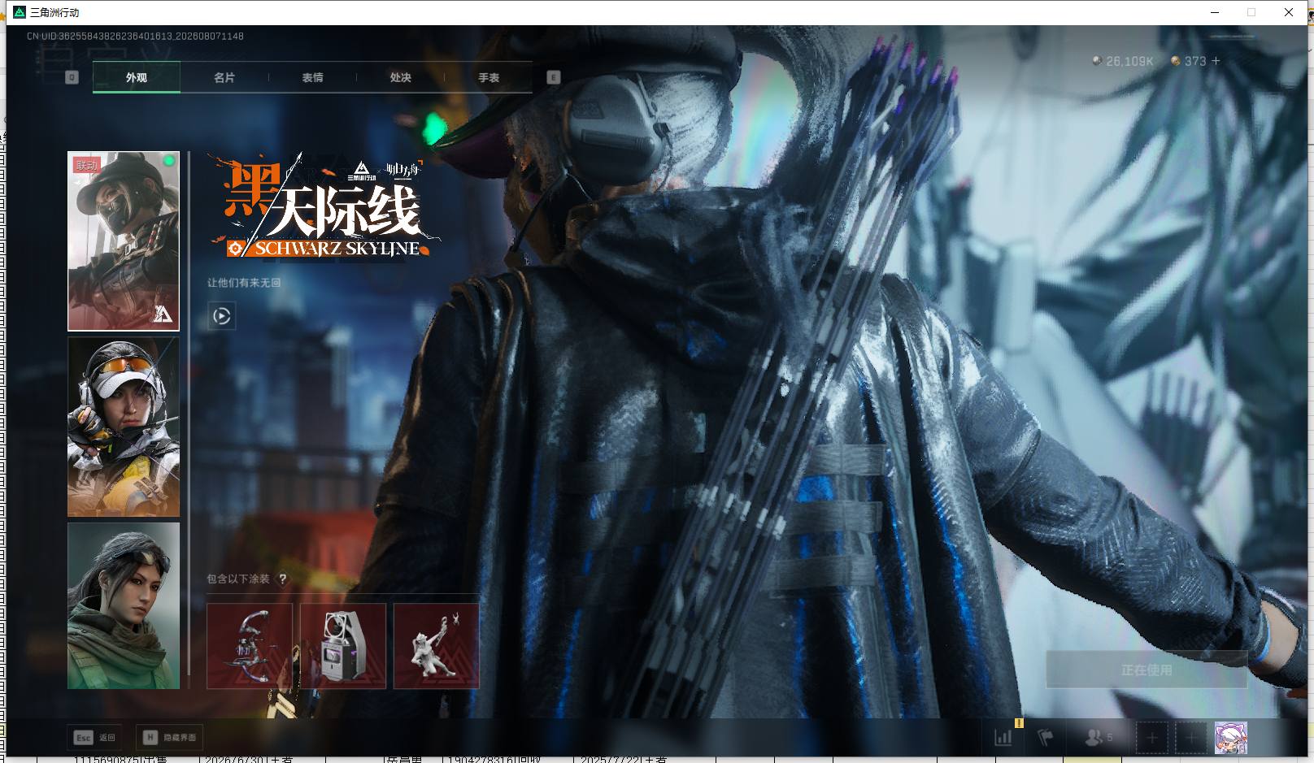Switch to the 名片 tab
1314x763 pixels.
(x=224, y=77)
